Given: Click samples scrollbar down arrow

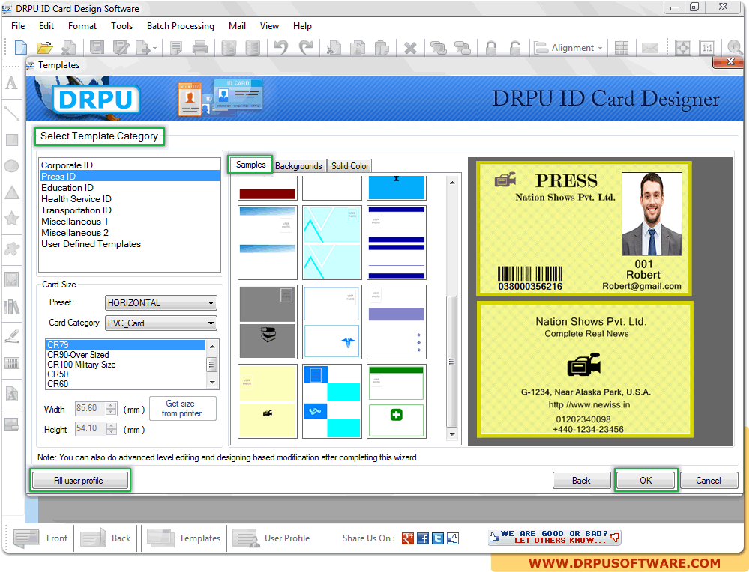Looking at the screenshot, I should (x=451, y=434).
